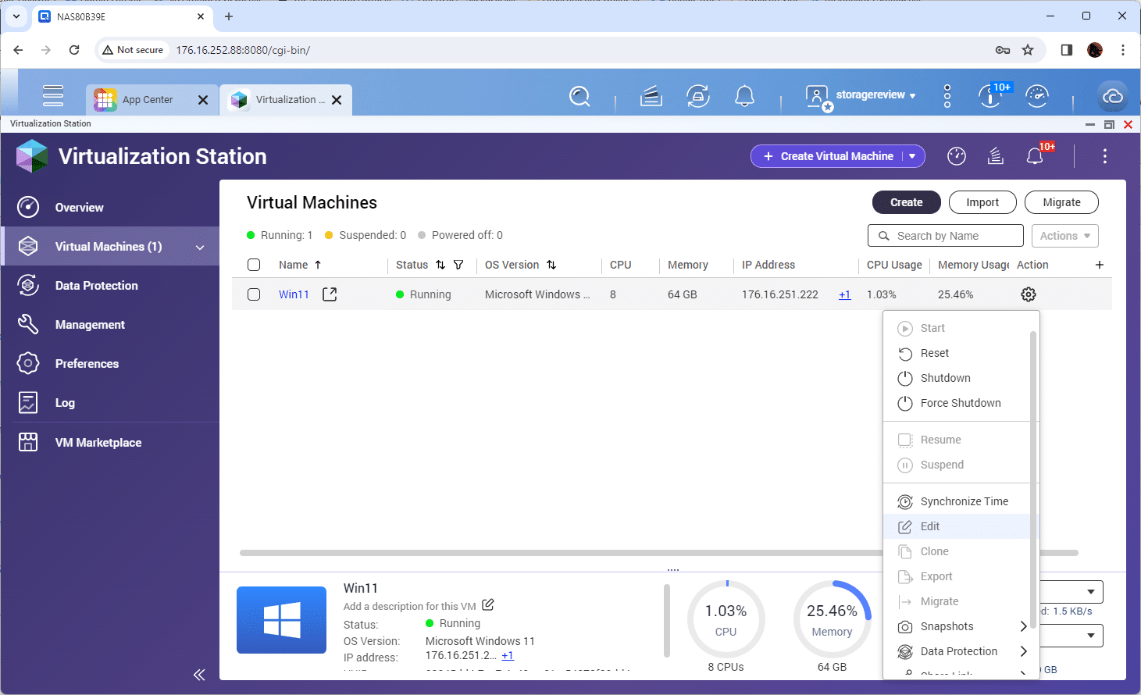This screenshot has width=1141, height=695.
Task: Close the App Center desktop tab
Action: [203, 100]
